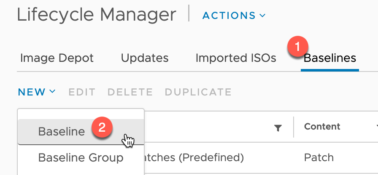Click the DUPLICATE button

[198, 92]
